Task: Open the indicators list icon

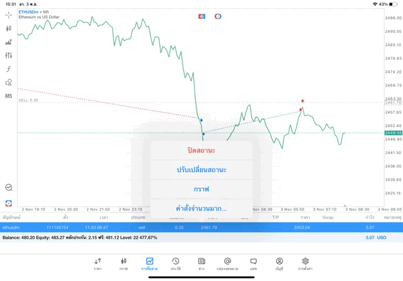Action: [x=8, y=69]
